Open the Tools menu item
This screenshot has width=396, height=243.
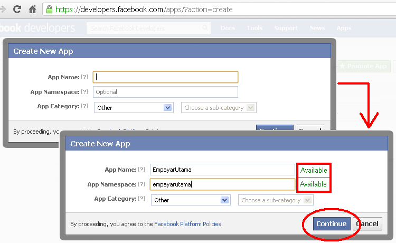[254, 28]
